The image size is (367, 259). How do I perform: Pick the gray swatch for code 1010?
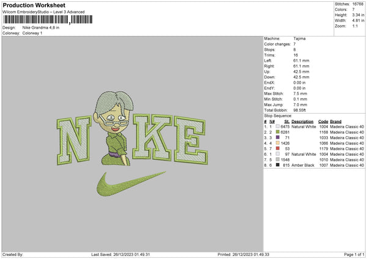point(278,159)
